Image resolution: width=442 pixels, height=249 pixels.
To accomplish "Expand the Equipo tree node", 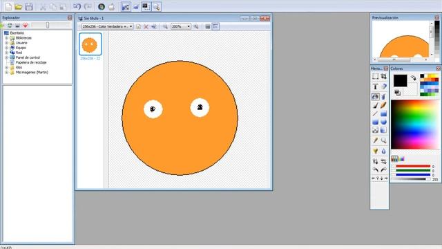I will point(6,48).
